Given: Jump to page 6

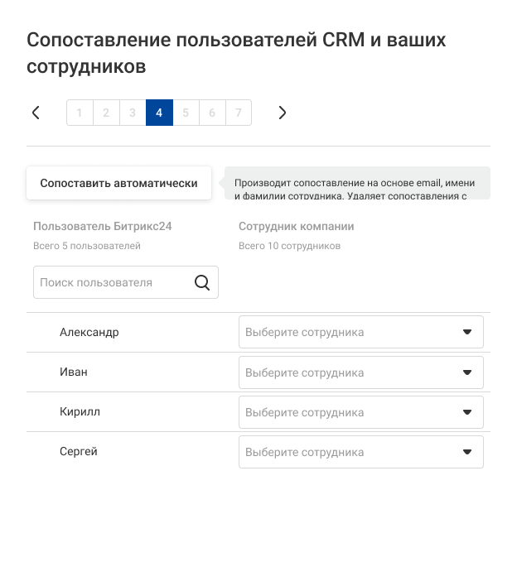Looking at the screenshot, I should pos(212,113).
